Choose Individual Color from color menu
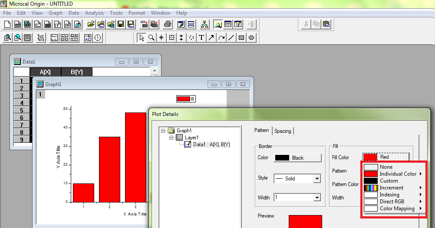The width and height of the screenshot is (435, 228). point(397,174)
